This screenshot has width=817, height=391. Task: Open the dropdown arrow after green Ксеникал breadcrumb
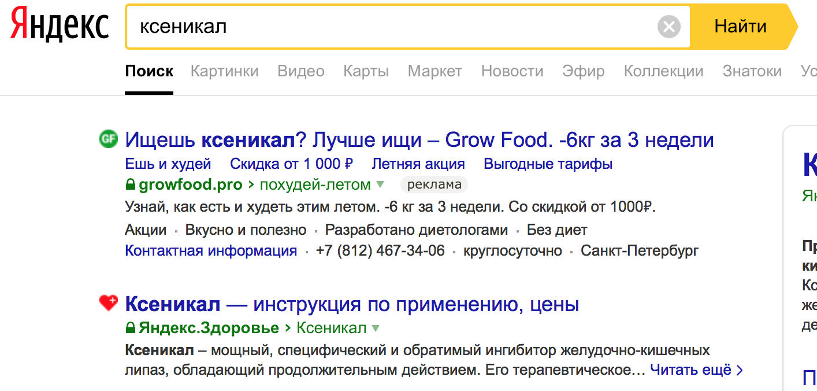coord(376,329)
